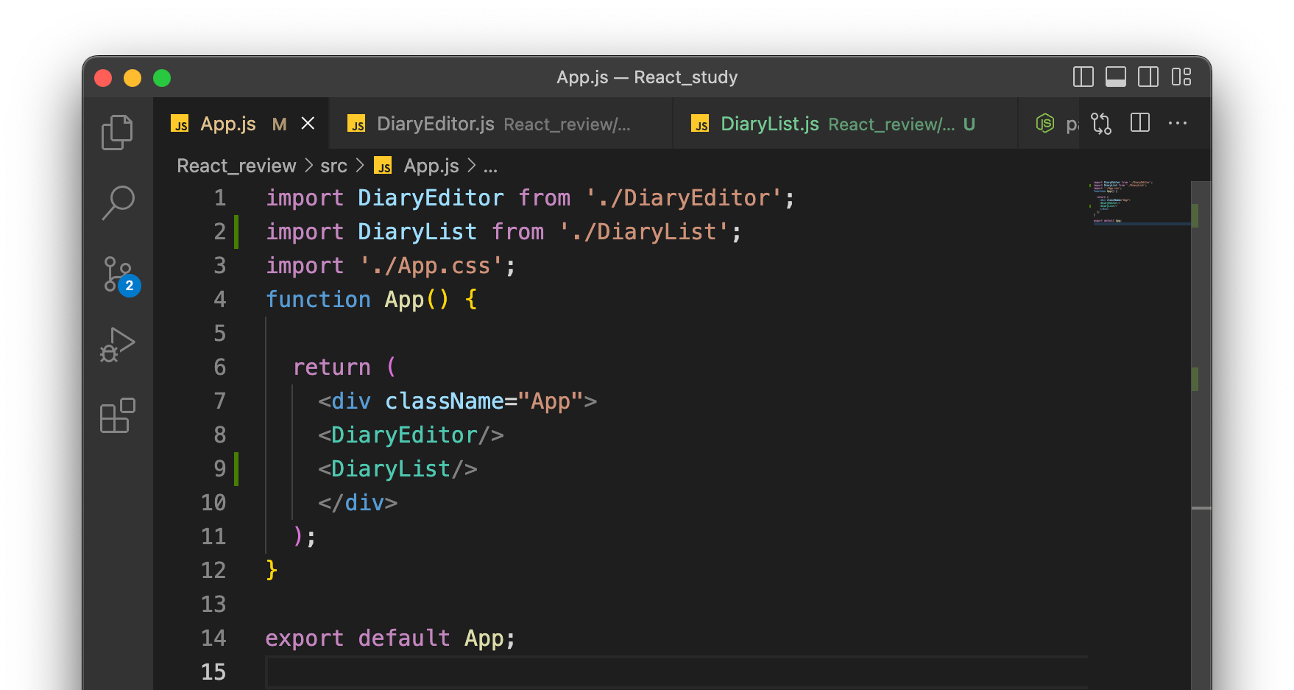Screen dimensions: 1294x690
Task: Click './DiaryList' string on line 2
Action: pyautogui.click(x=644, y=231)
